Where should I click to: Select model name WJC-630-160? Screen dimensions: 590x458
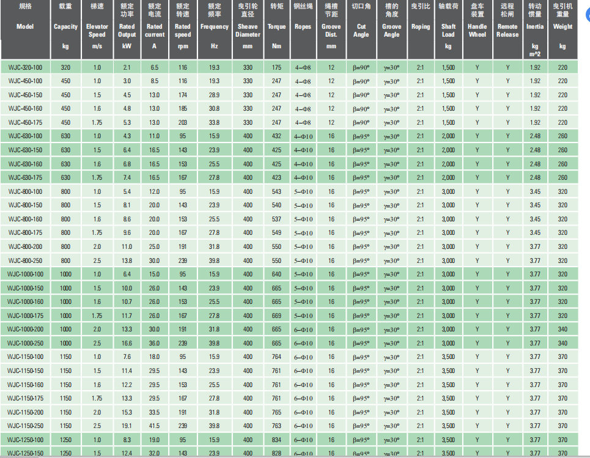25,164
